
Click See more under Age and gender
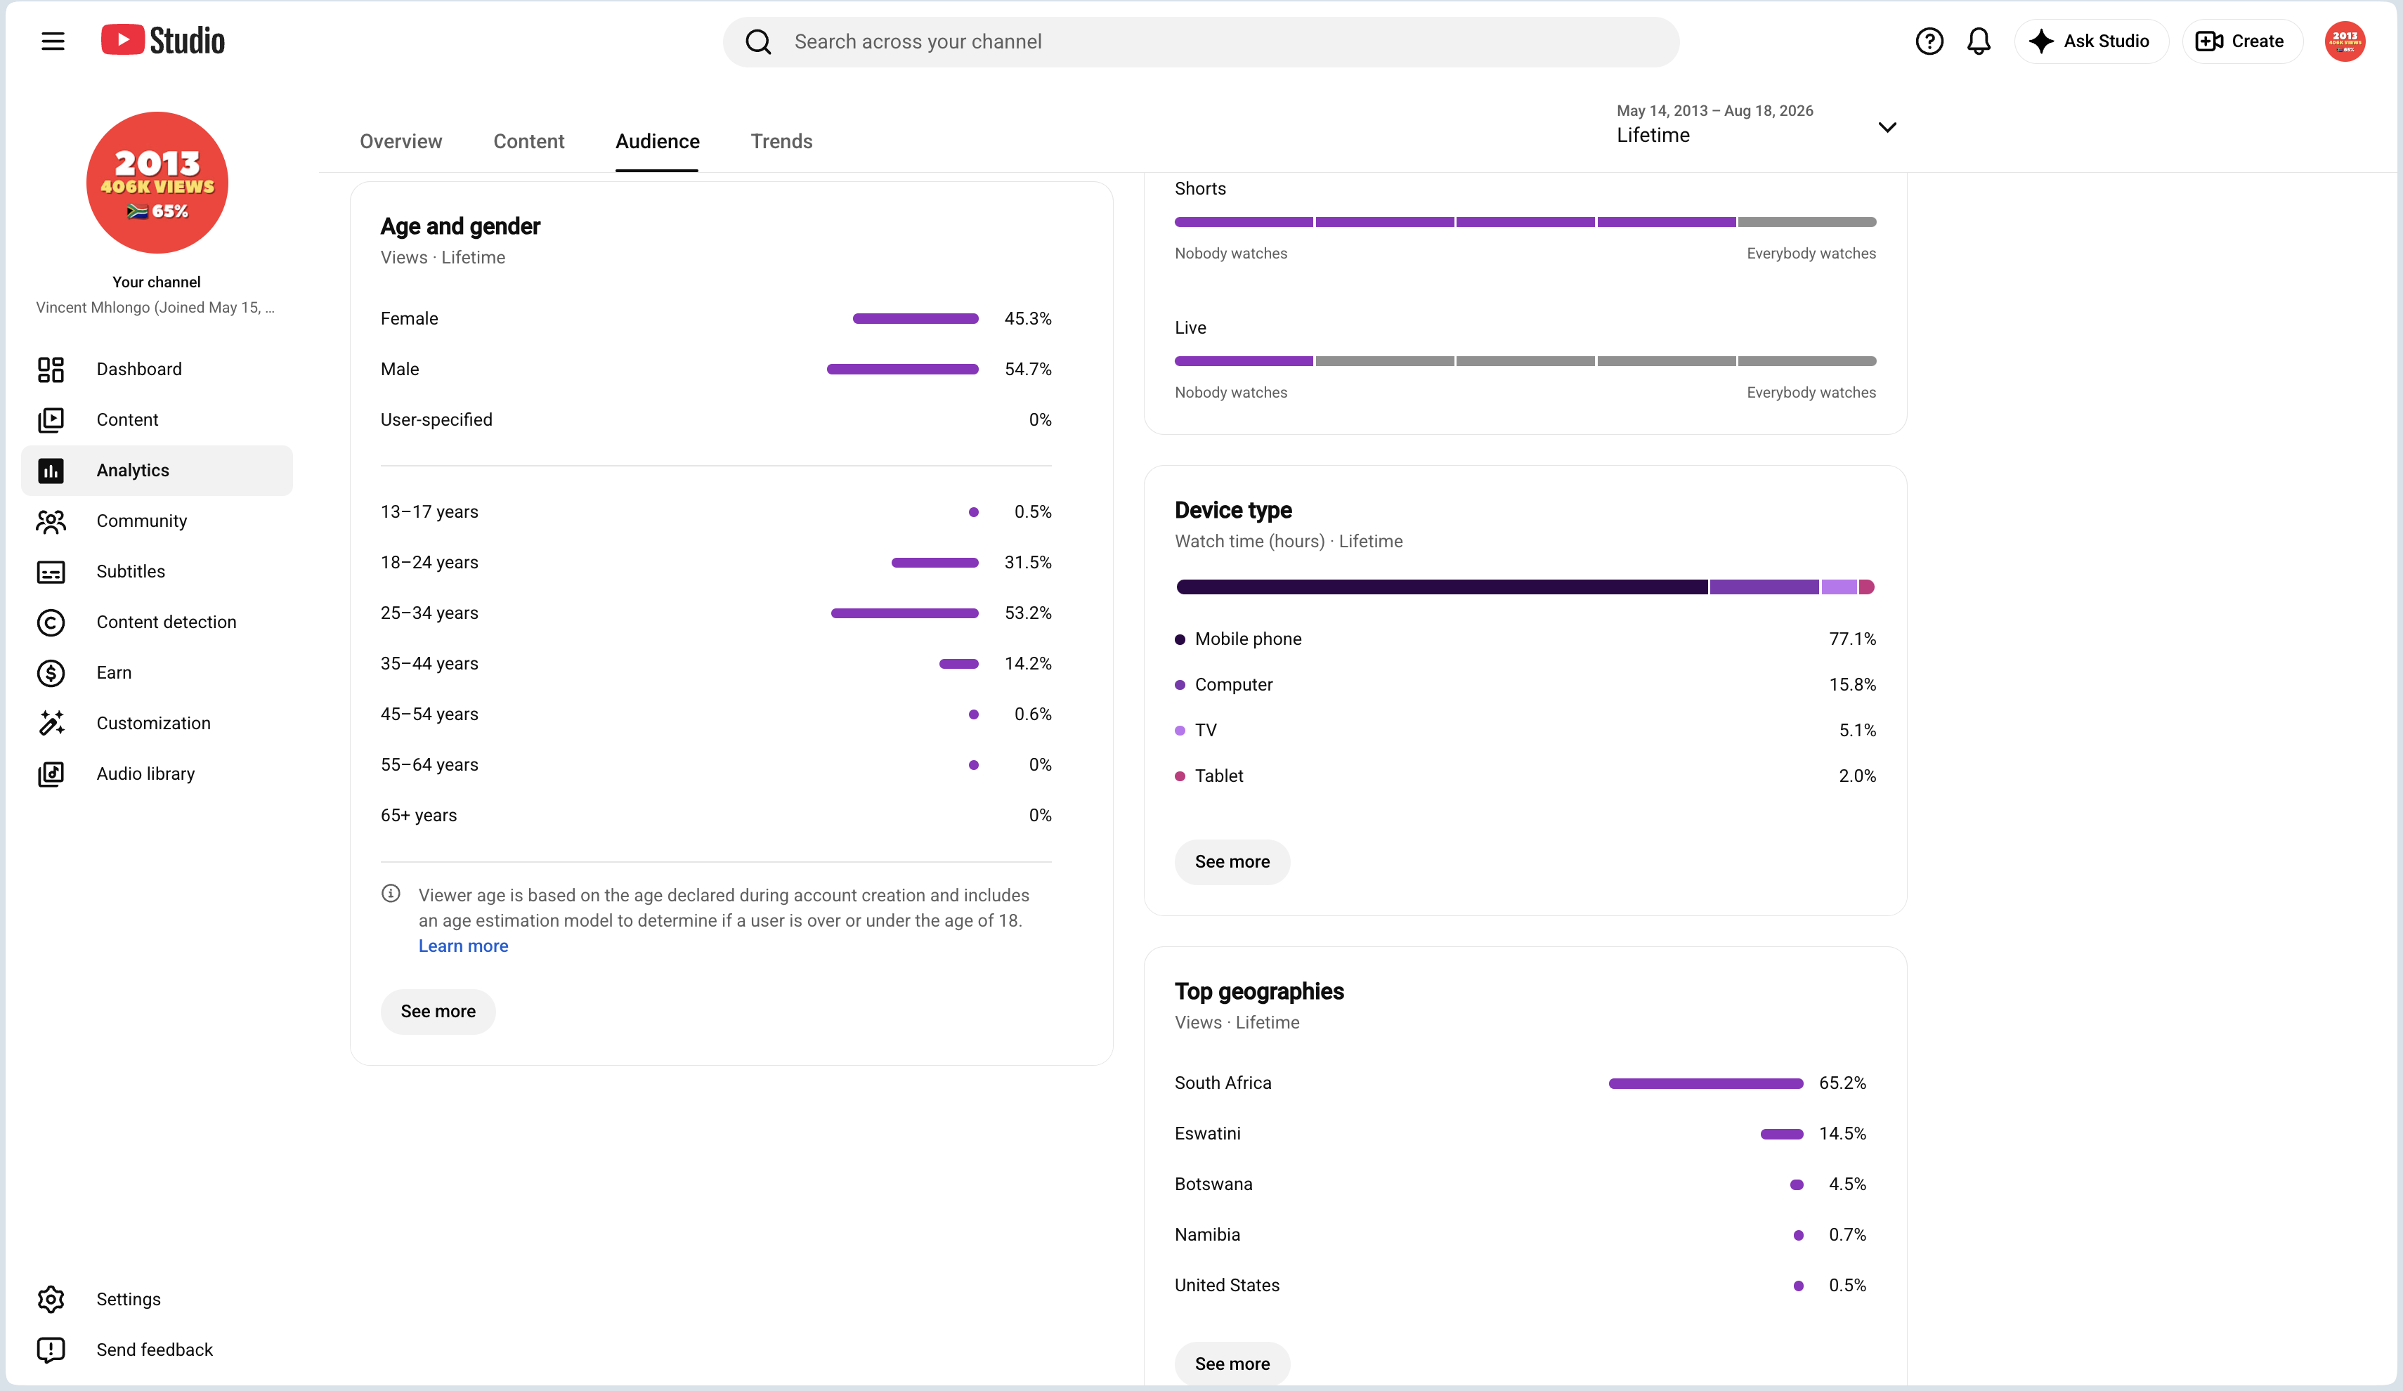(438, 1011)
